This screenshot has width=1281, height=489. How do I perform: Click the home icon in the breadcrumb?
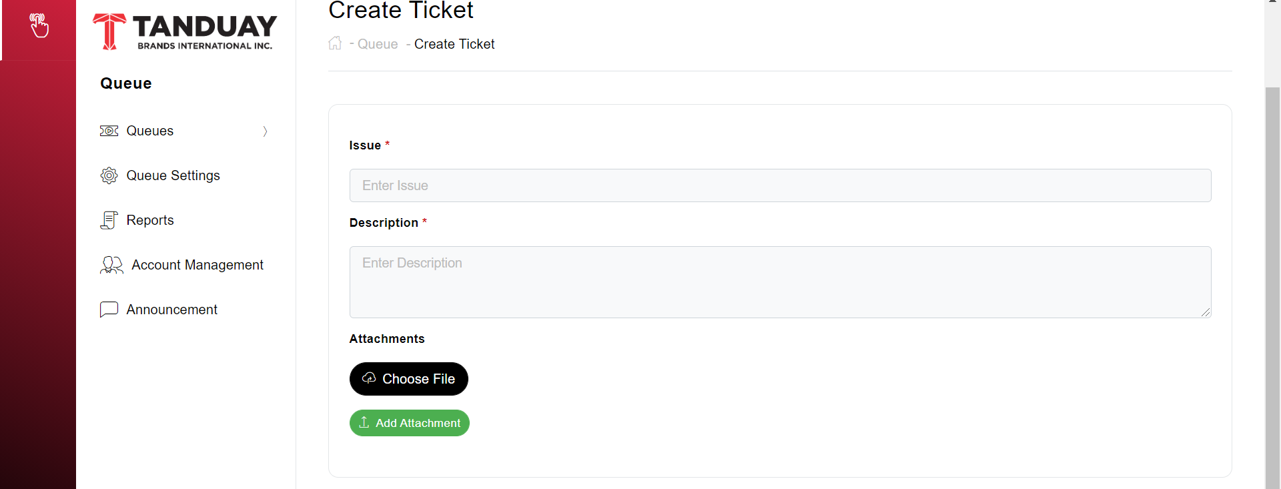click(x=336, y=43)
